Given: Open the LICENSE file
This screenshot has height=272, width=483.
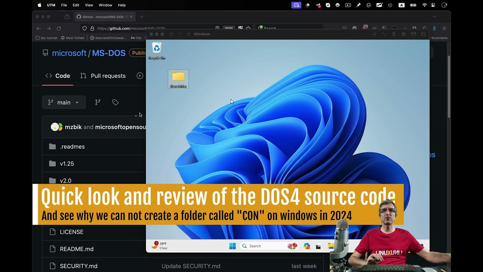Looking at the screenshot, I should point(72,232).
